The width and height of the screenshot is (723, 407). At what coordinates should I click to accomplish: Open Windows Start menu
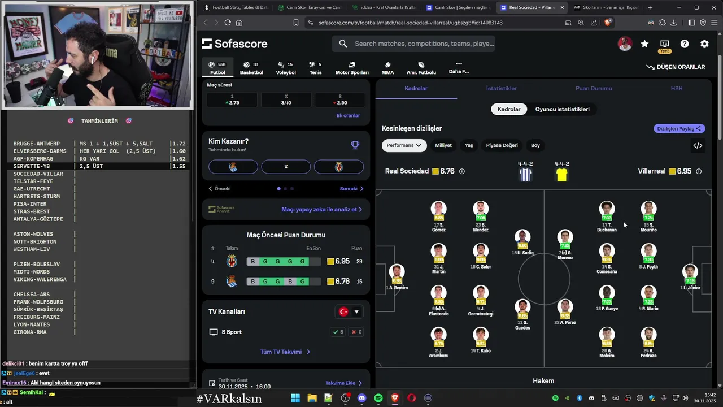tap(295, 398)
